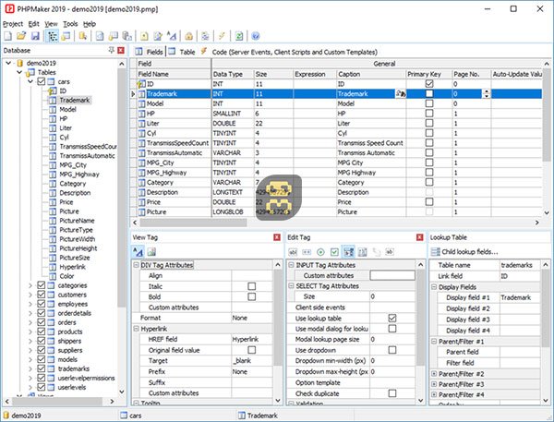554x422 pixels.
Task: Choose radio button edit tag icon
Action: pos(320,252)
